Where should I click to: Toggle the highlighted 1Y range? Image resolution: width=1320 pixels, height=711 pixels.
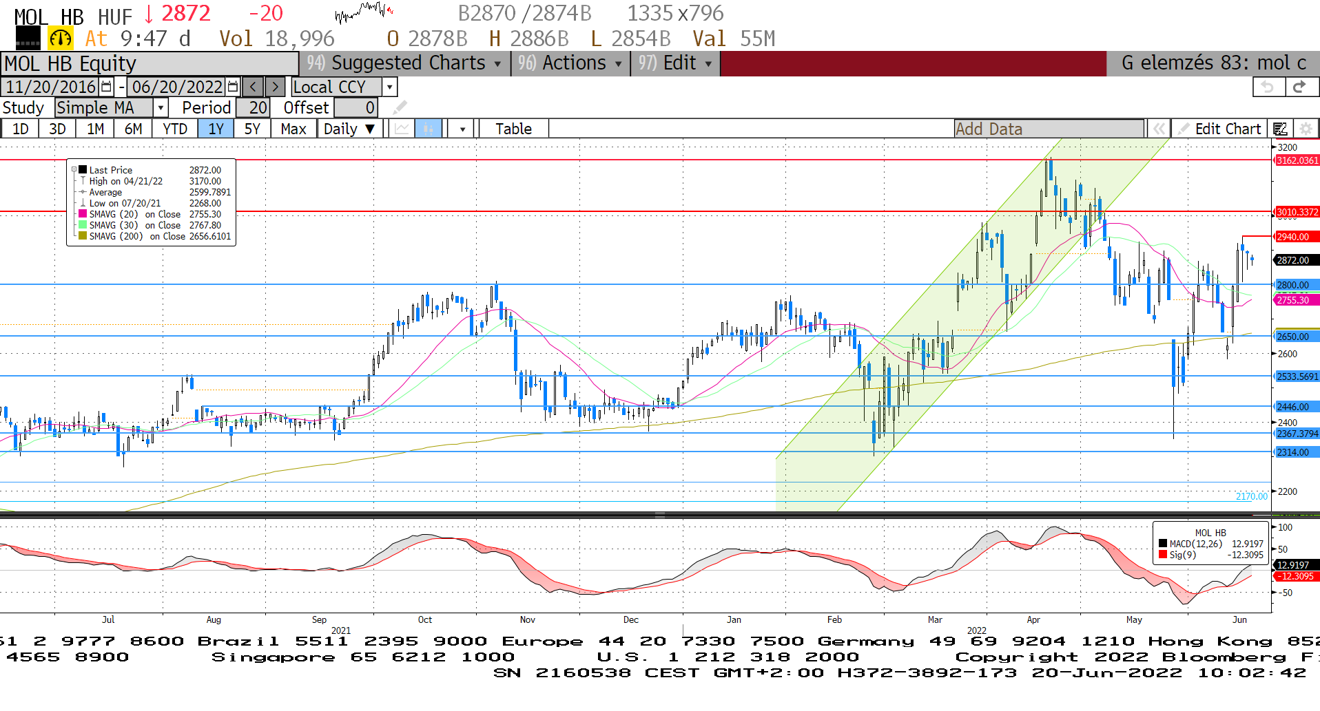(x=216, y=129)
